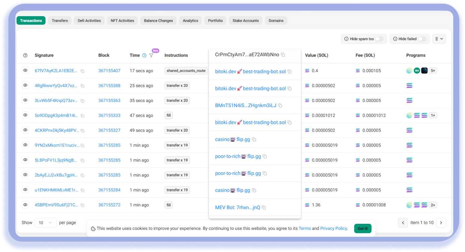Viewport: 465px width, 252px height.
Task: Copy the CrPmCtyAm7 address
Action: pyautogui.click(x=283, y=55)
